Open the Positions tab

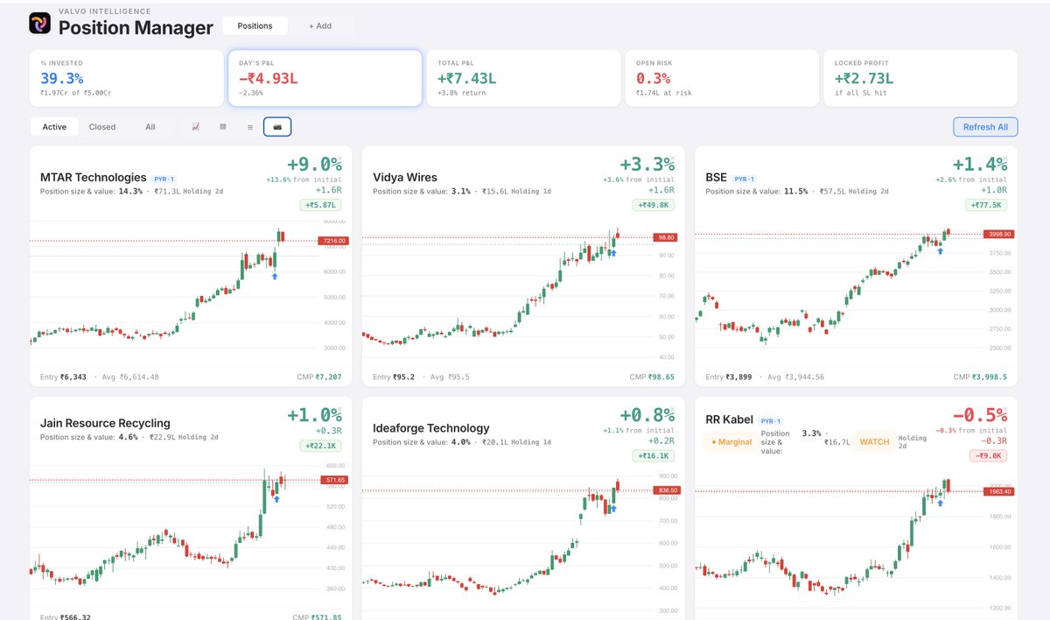point(255,25)
